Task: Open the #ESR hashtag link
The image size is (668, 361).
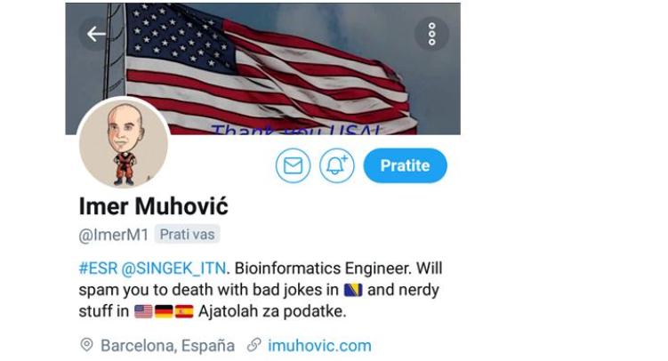Action: tap(98, 269)
